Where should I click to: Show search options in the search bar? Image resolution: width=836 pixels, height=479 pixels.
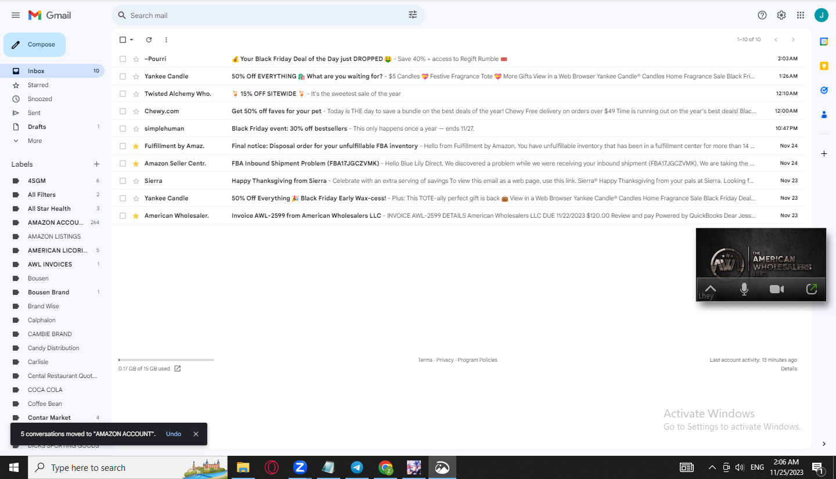(413, 15)
